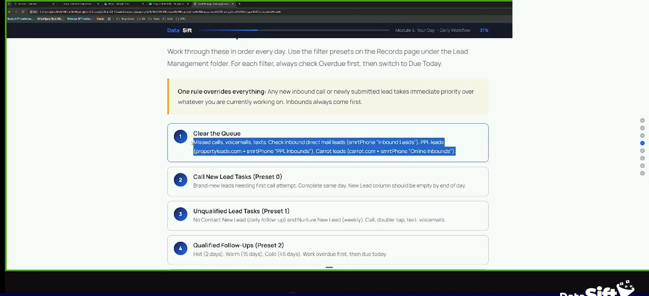This screenshot has height=296, width=649.
Task: Open the Claude bookmark
Action: pos(100,19)
